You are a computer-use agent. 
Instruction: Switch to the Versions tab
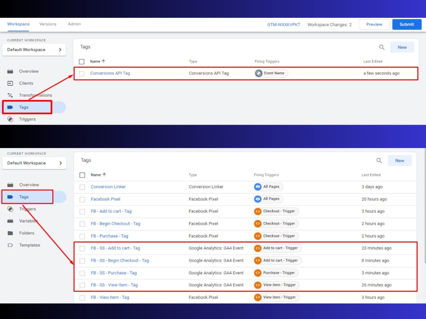pos(47,24)
